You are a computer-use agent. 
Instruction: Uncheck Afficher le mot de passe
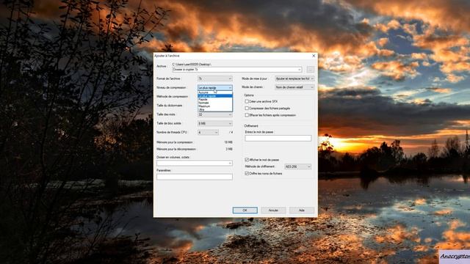pyautogui.click(x=247, y=160)
